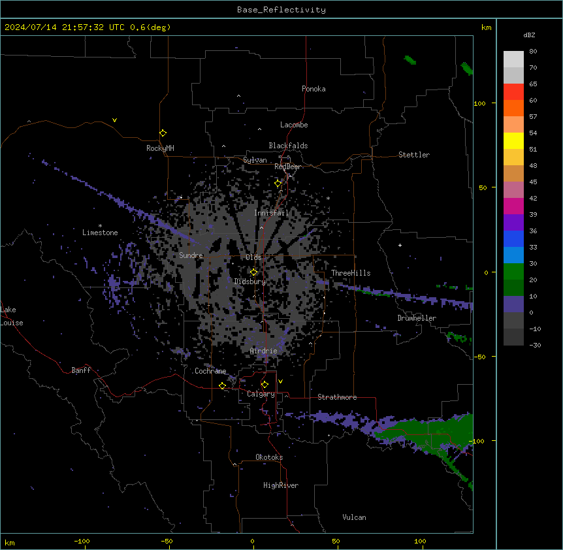
Task: Click the Vulcan city label
Action: coord(355,517)
